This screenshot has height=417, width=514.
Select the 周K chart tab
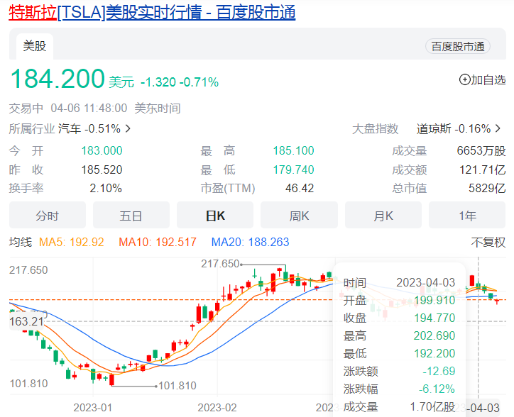coord(299,216)
